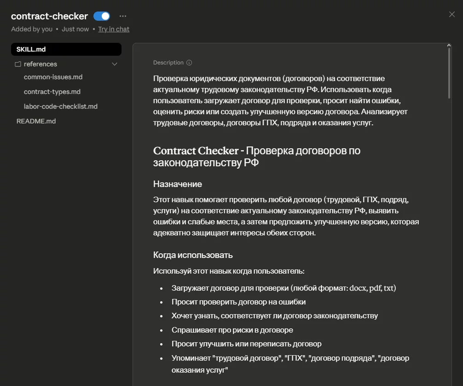Close the skill details panel
The image size is (463, 386).
click(x=452, y=14)
